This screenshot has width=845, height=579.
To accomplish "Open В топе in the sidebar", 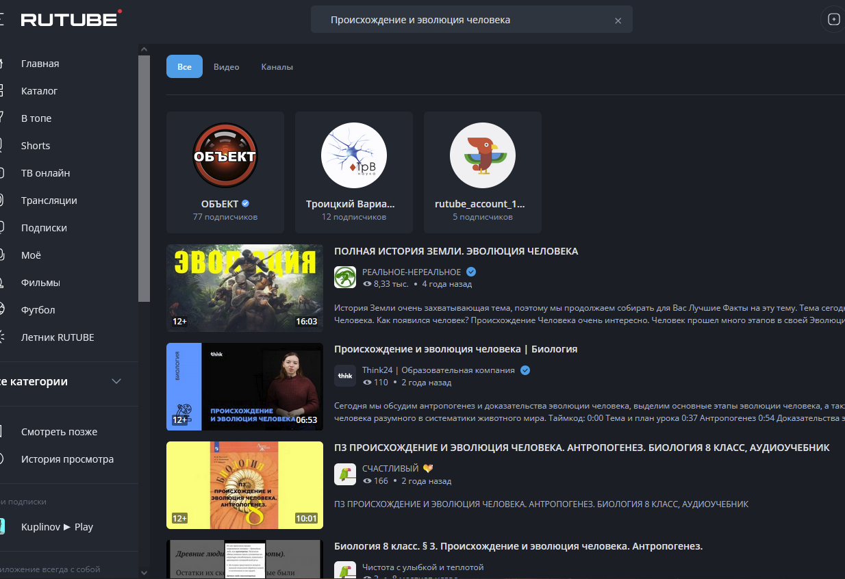I will point(36,118).
